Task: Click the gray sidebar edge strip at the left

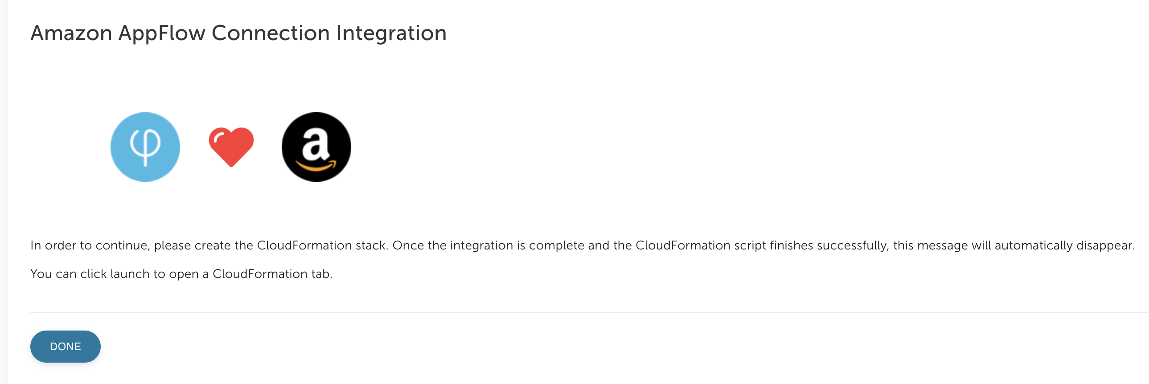Action: (4, 192)
